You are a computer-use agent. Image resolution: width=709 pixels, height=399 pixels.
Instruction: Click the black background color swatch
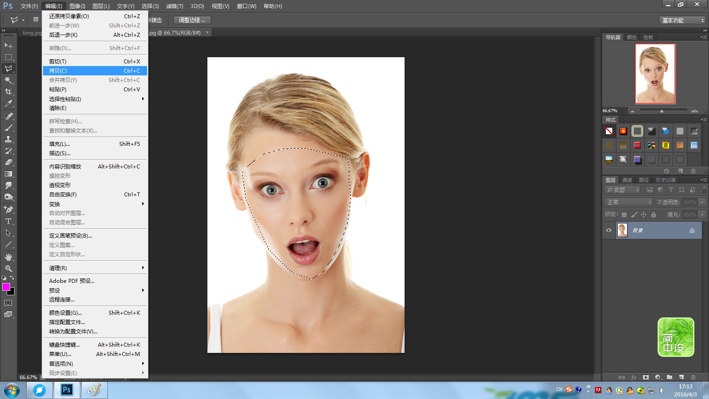[x=12, y=292]
